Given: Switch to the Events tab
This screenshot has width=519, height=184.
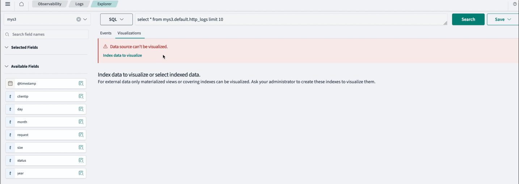Looking at the screenshot, I should tap(106, 33).
